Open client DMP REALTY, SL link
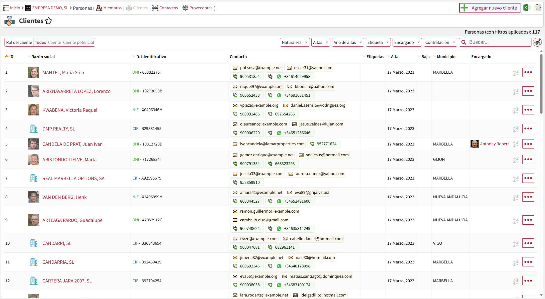 click(59, 129)
